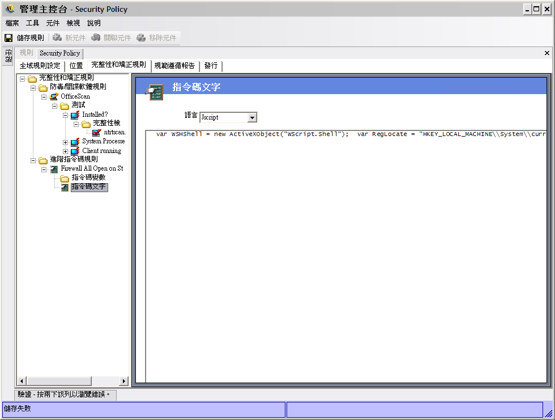Select the Security Policy document tab
The image size is (555, 420).
60,53
